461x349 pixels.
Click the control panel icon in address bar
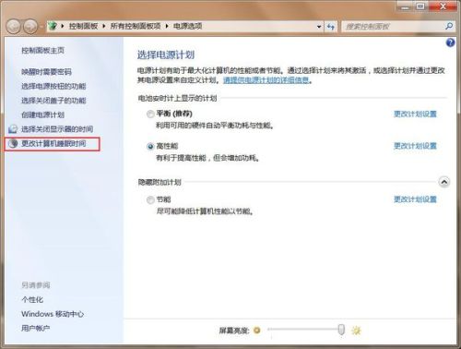click(x=53, y=26)
